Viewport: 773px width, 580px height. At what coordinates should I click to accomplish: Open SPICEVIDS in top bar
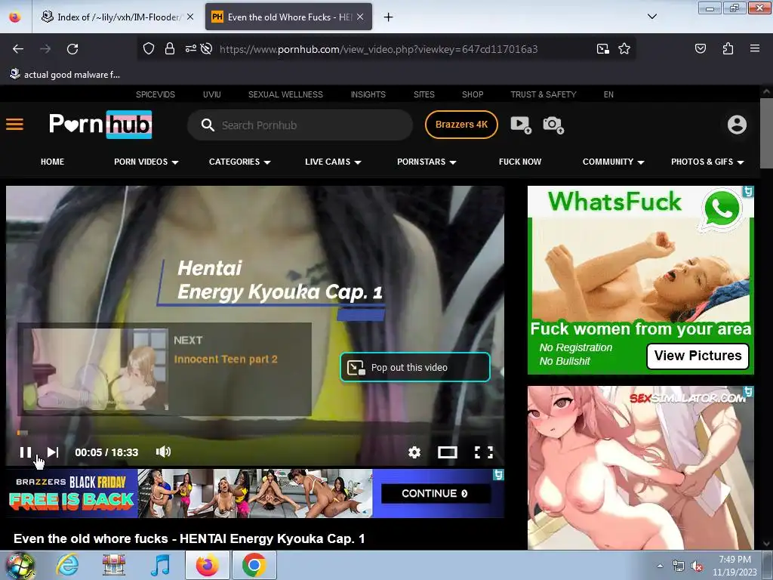(x=156, y=94)
